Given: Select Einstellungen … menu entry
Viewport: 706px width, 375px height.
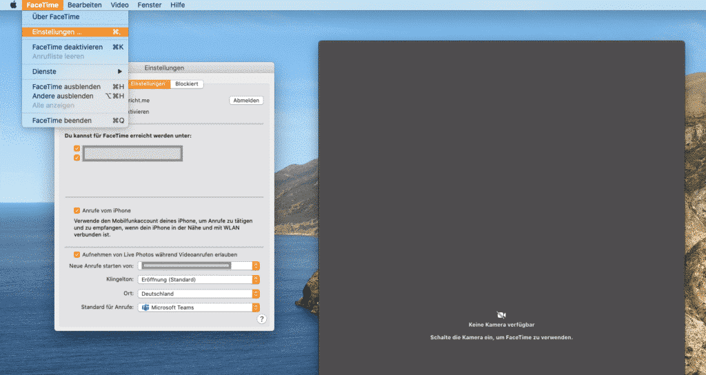Looking at the screenshot, I should click(75, 32).
